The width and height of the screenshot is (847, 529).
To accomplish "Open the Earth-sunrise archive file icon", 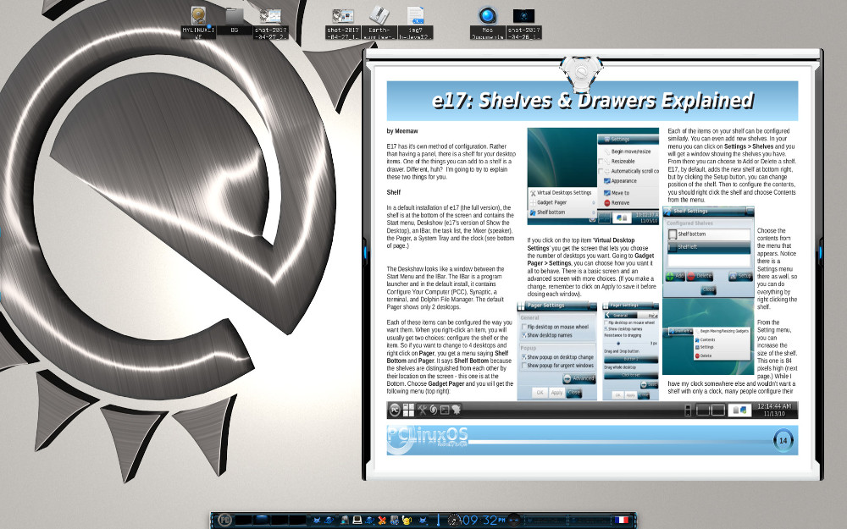I will point(379,23).
